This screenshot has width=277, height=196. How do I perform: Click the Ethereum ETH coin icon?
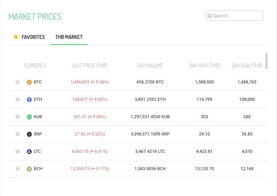coord(29,99)
